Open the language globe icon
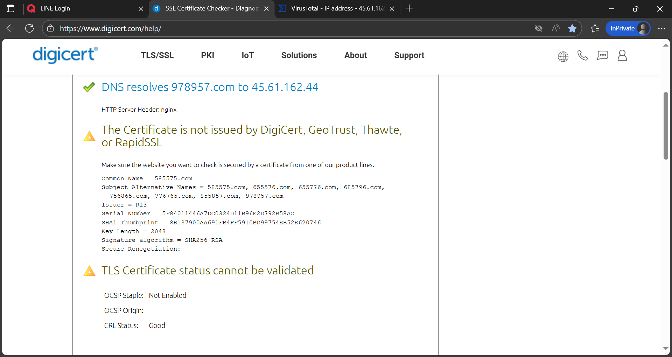The image size is (672, 357). tap(563, 56)
